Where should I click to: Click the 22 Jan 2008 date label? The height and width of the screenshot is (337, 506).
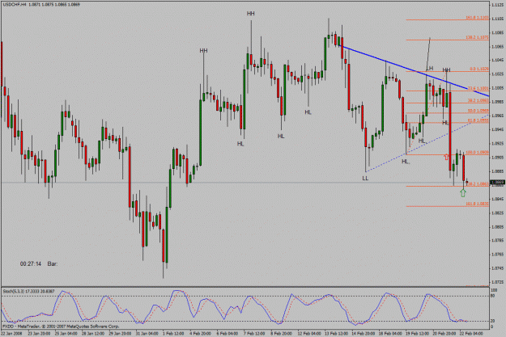point(12,334)
